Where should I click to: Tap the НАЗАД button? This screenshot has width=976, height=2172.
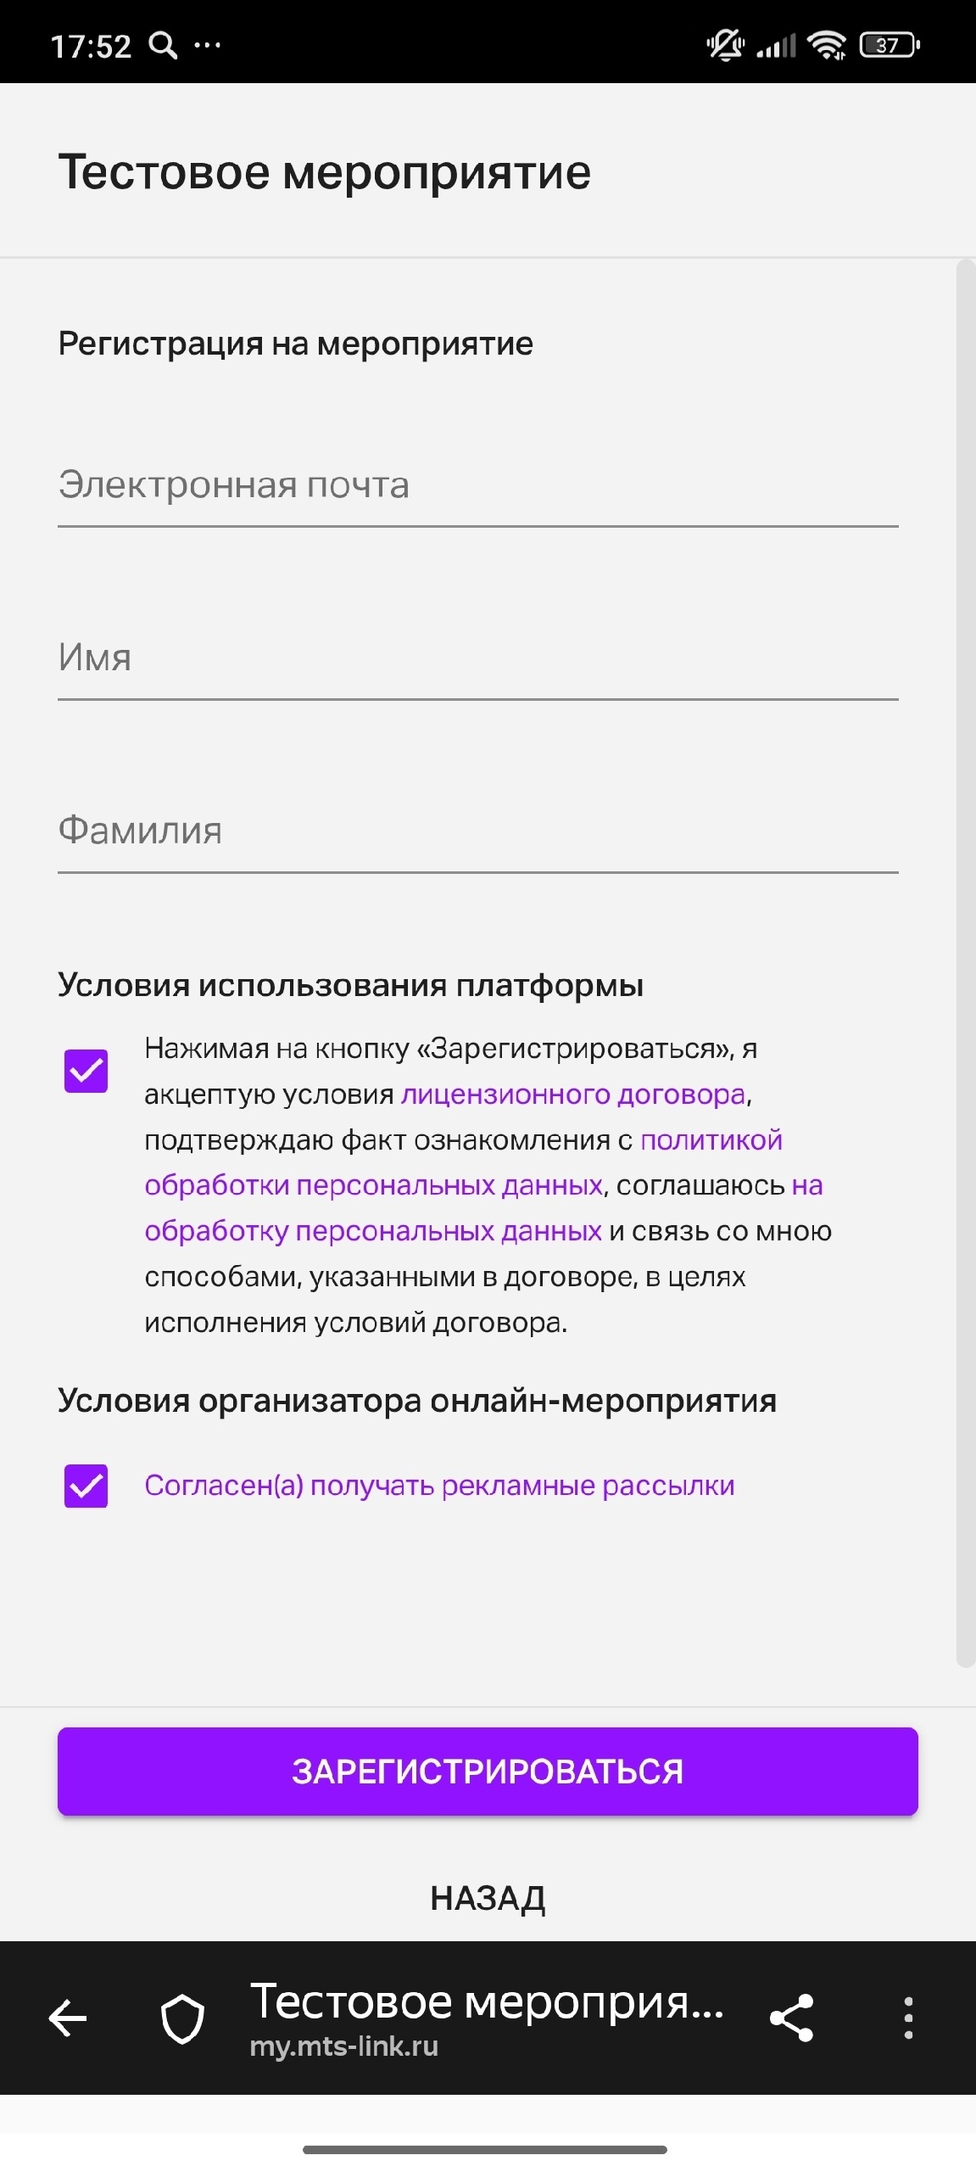(488, 1898)
